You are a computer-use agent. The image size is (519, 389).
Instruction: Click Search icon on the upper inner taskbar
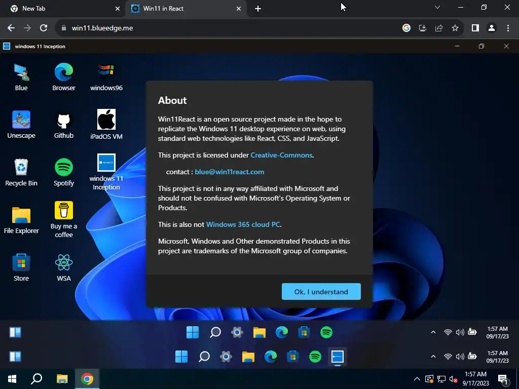pyautogui.click(x=215, y=332)
